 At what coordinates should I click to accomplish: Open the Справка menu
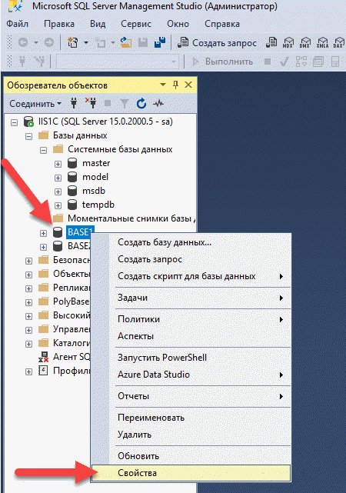click(222, 24)
